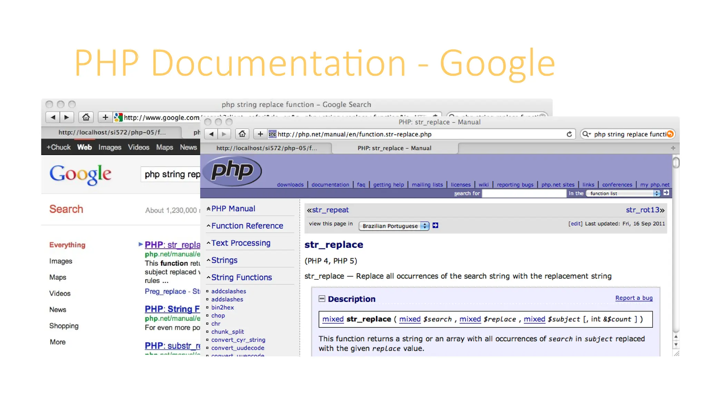The width and height of the screenshot is (707, 397).
Task: Click the edit link
Action: 575,224
